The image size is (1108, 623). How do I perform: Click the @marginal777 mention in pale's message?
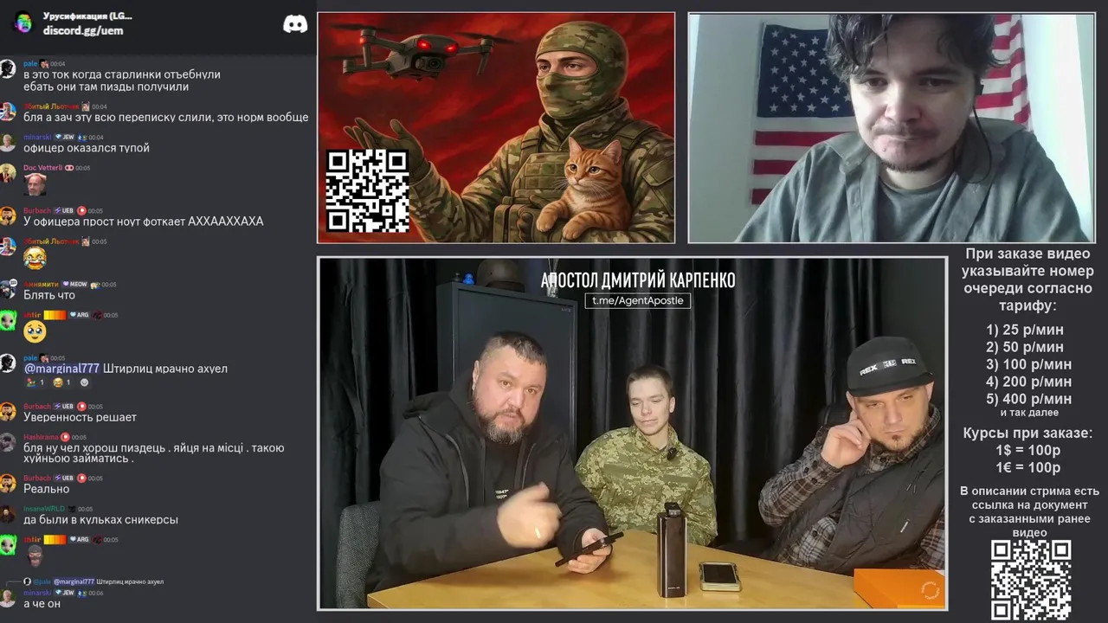point(61,369)
